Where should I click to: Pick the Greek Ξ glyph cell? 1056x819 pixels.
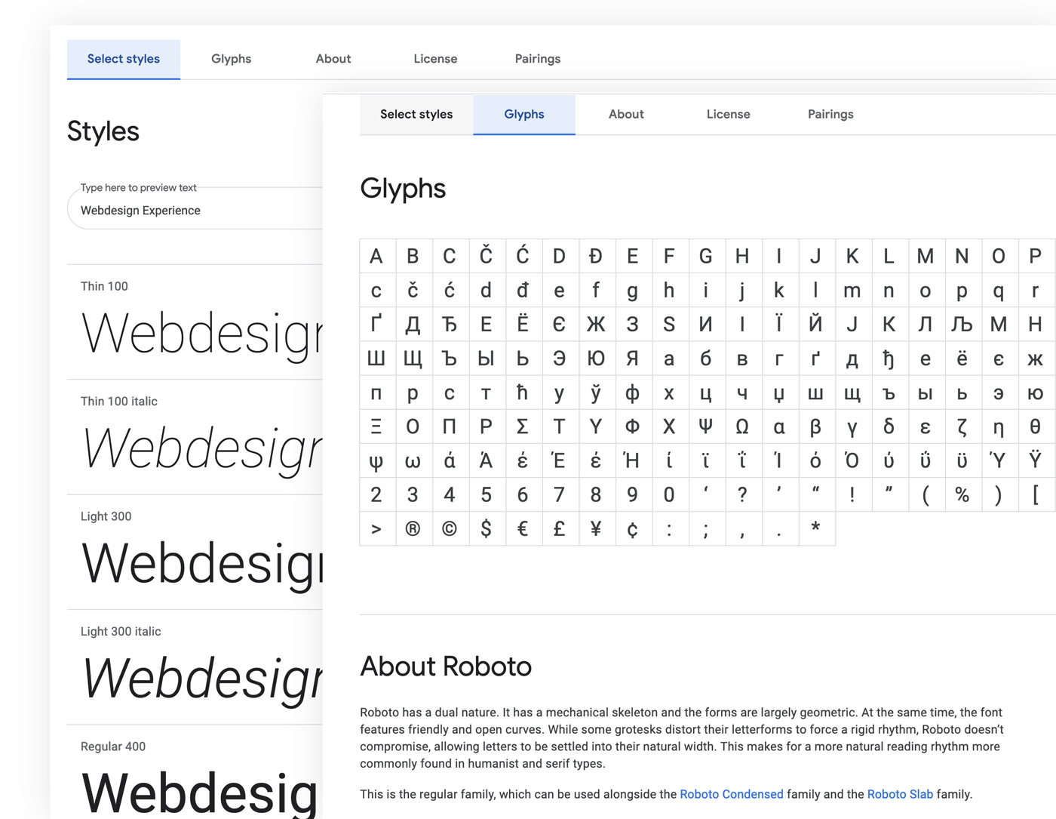point(376,426)
